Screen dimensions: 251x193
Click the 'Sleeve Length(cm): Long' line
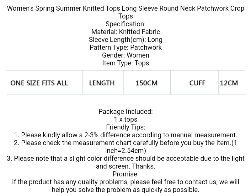point(125,40)
